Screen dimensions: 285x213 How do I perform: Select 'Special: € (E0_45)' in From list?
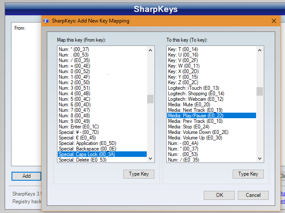point(103,138)
